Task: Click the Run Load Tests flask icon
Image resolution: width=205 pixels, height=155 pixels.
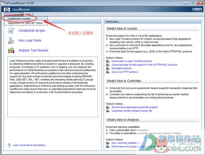Action: (x=11, y=40)
